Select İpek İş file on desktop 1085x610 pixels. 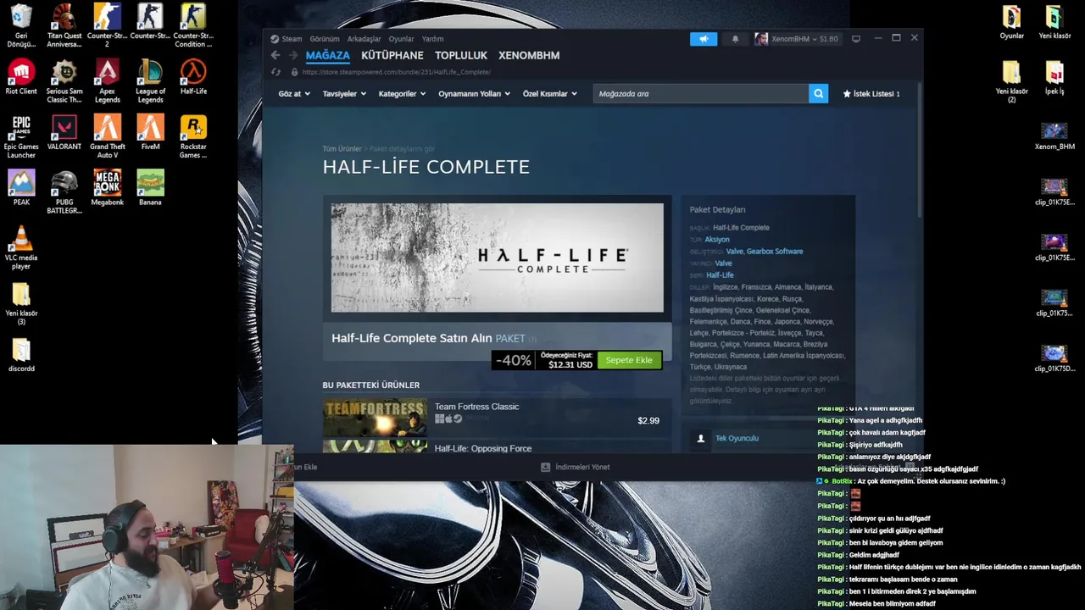coord(1054,77)
